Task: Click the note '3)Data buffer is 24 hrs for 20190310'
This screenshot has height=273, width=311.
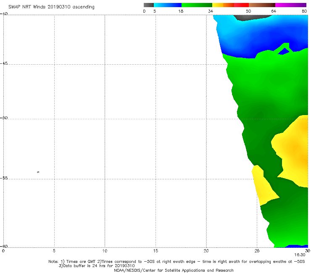Action: (97, 266)
